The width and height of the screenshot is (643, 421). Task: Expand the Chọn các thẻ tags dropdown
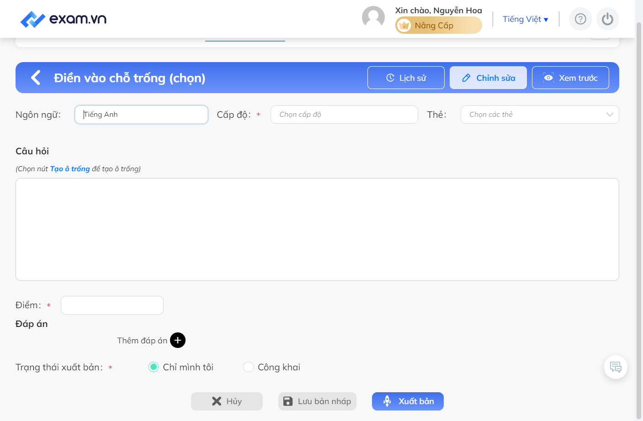point(540,115)
